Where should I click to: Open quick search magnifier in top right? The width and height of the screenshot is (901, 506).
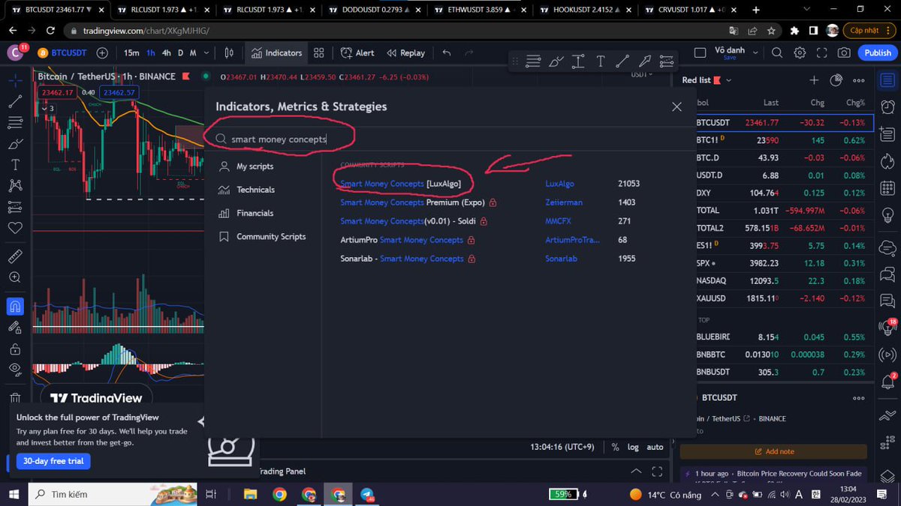click(x=778, y=52)
